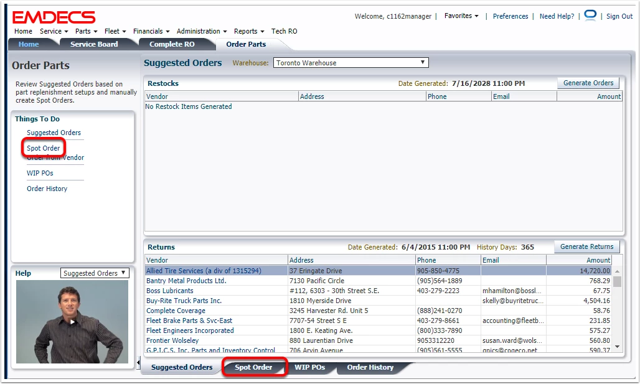640x384 pixels.
Task: Select Bantry Metal Products Ltd. vendor
Action: (x=186, y=281)
